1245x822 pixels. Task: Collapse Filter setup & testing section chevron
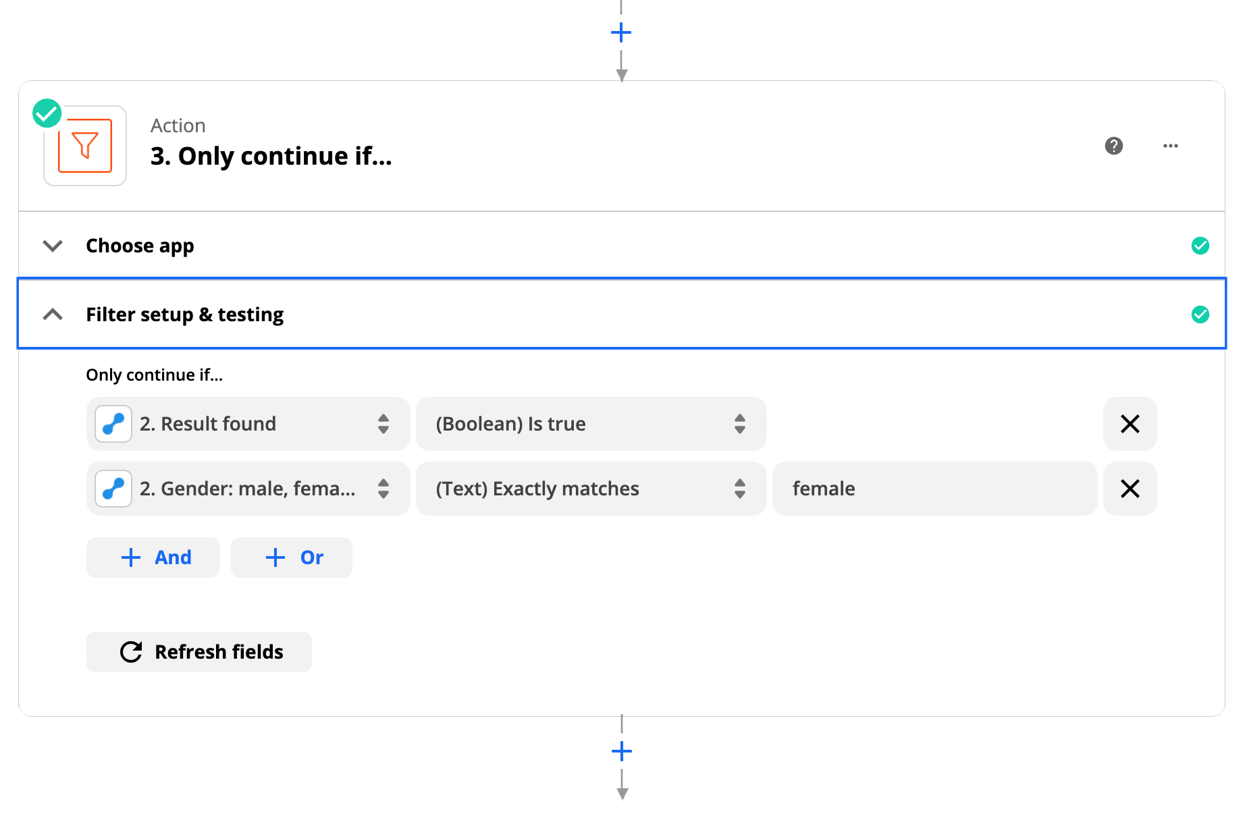(53, 314)
